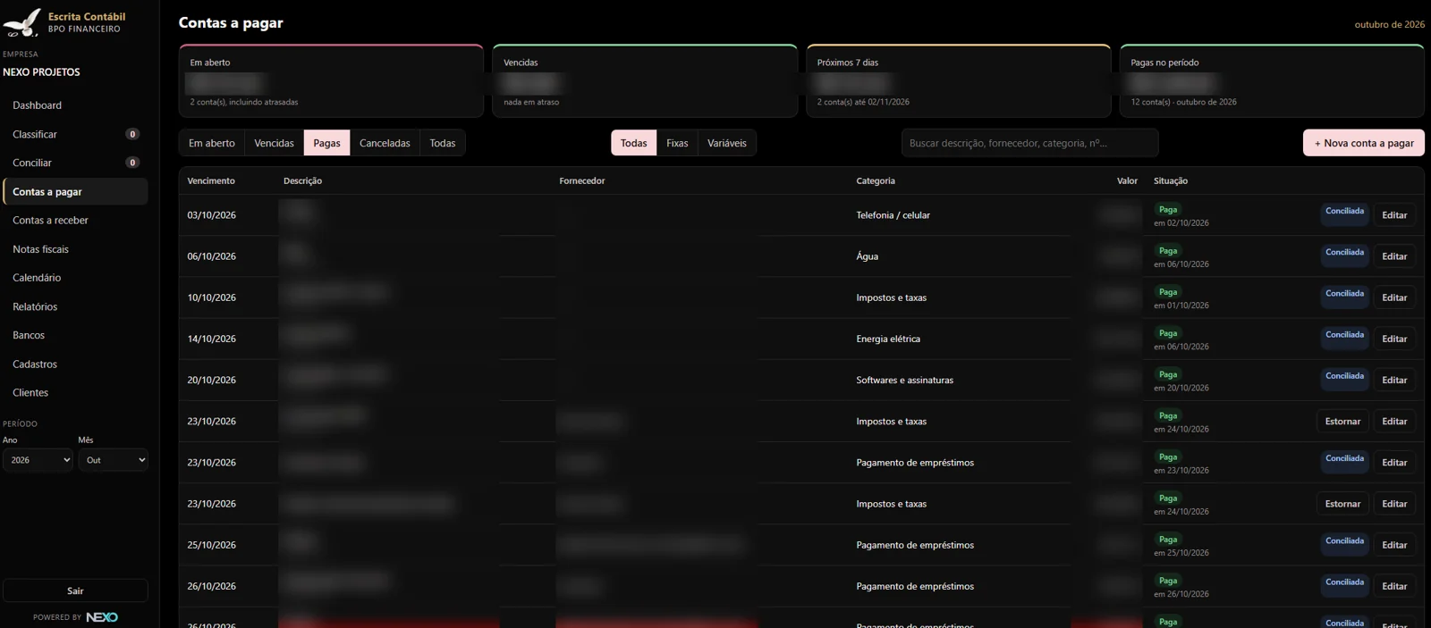Click the Paga status on the 03/10/2026 row
Screen dimensions: 1431x628
click(1168, 210)
